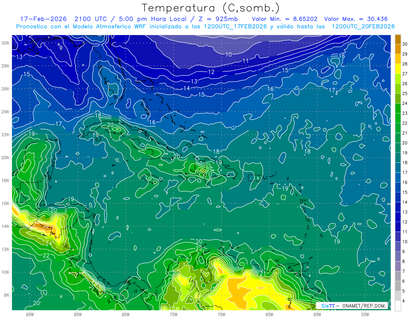Pick the green swatch between colorbar labels 22 and 23
The image size is (414, 319).
tap(398, 118)
